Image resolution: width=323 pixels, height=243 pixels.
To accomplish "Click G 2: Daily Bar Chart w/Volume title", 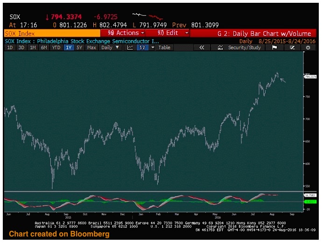I will click(264, 34).
